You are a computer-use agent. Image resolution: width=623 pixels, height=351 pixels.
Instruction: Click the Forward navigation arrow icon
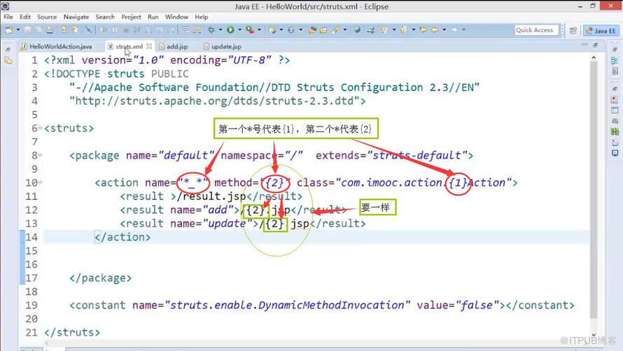(454, 30)
